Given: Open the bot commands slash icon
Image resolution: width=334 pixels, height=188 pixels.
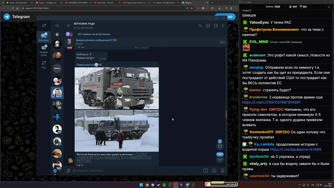Looking at the screenshot, I should click(205, 171).
